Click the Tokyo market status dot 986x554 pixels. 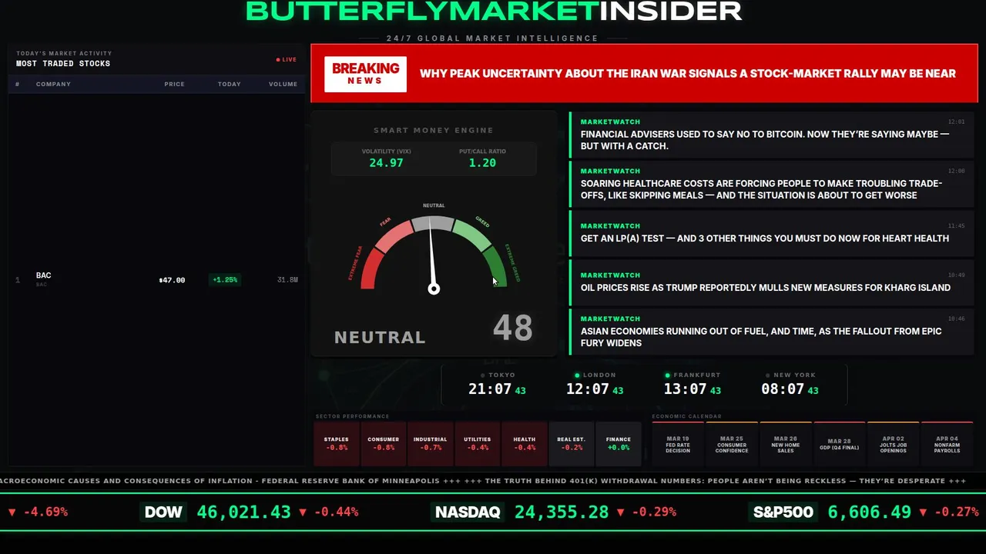click(x=483, y=375)
